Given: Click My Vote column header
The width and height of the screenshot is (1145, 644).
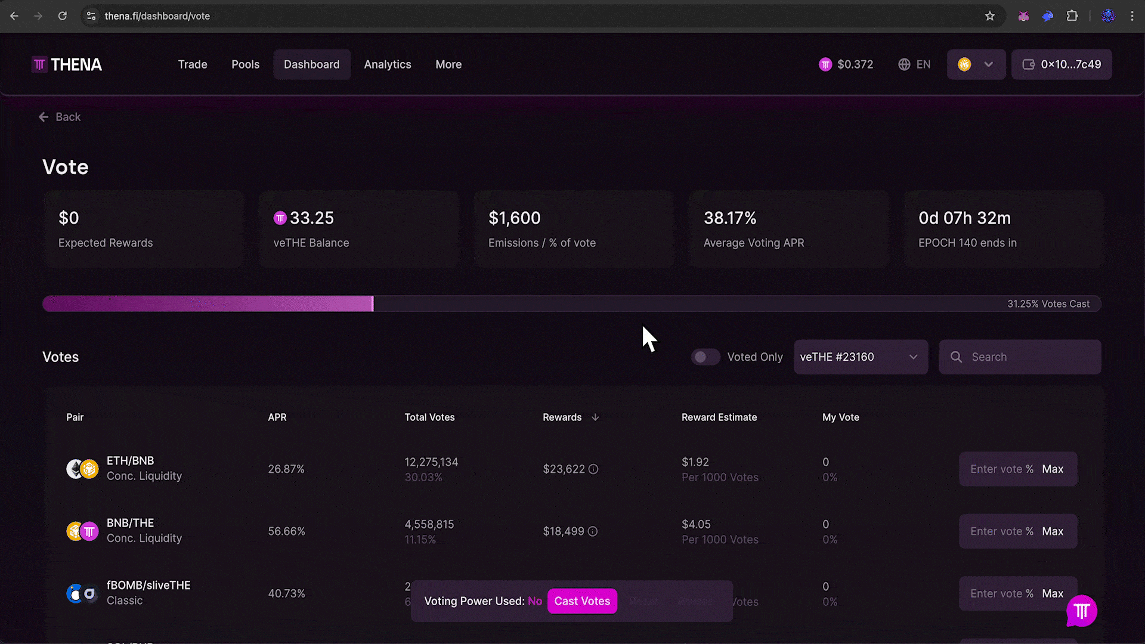Looking at the screenshot, I should tap(841, 417).
